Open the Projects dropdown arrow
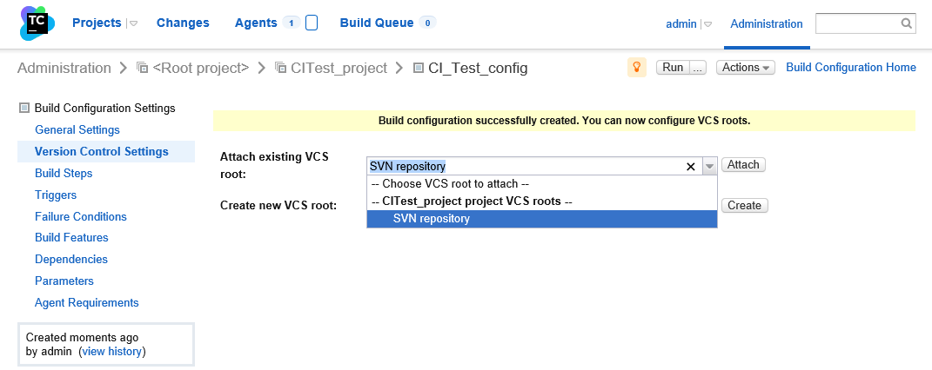Screen dimensions: 932x370 (x=133, y=23)
